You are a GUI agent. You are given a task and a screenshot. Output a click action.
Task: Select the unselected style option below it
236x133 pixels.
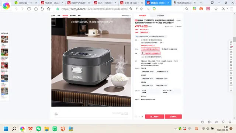[x=152, y=57]
